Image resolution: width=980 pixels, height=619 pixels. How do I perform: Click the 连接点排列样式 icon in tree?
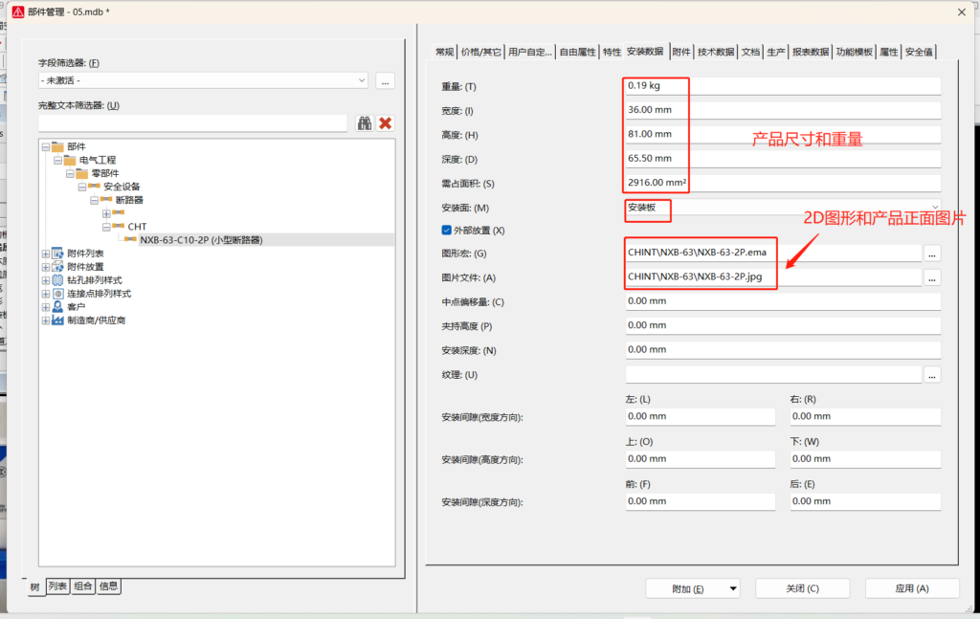[57, 294]
